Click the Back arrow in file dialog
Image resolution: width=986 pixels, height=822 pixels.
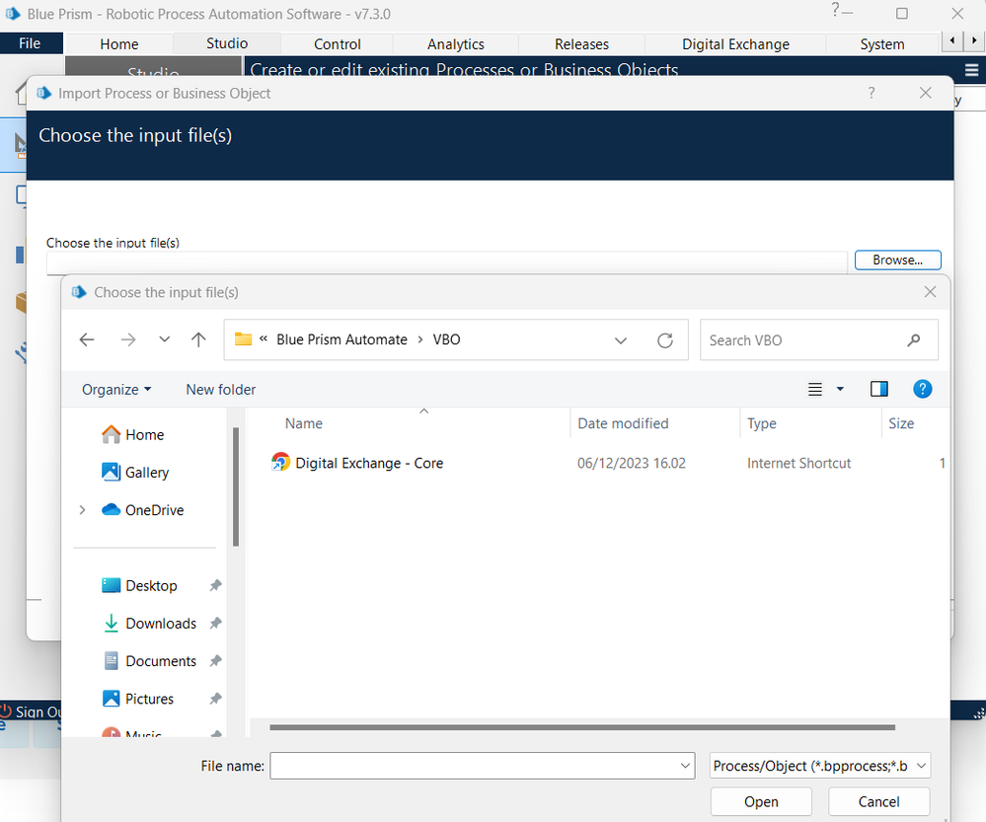(87, 339)
